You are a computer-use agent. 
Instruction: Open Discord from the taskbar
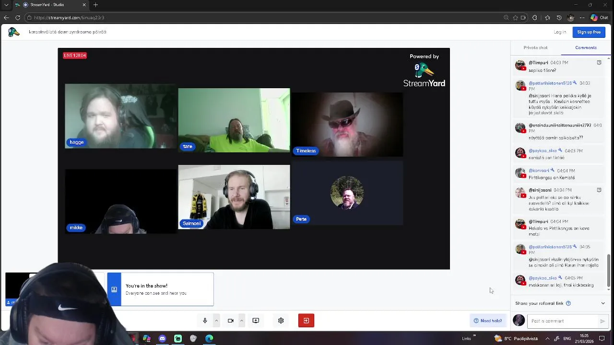[162, 339]
